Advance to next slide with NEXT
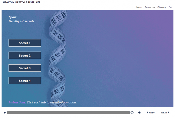This screenshot has width=175, height=118. click(165, 113)
